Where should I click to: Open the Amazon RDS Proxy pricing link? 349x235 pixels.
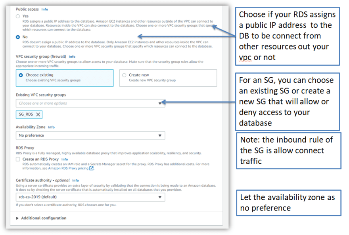click(x=68, y=168)
